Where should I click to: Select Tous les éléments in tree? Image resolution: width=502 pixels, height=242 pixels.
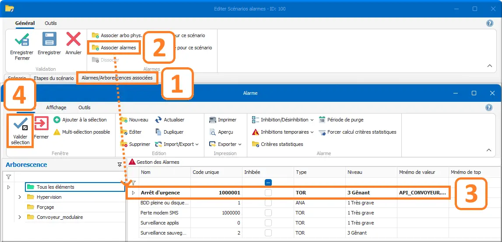click(75, 187)
